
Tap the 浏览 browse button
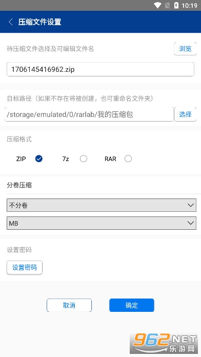pyautogui.click(x=185, y=49)
